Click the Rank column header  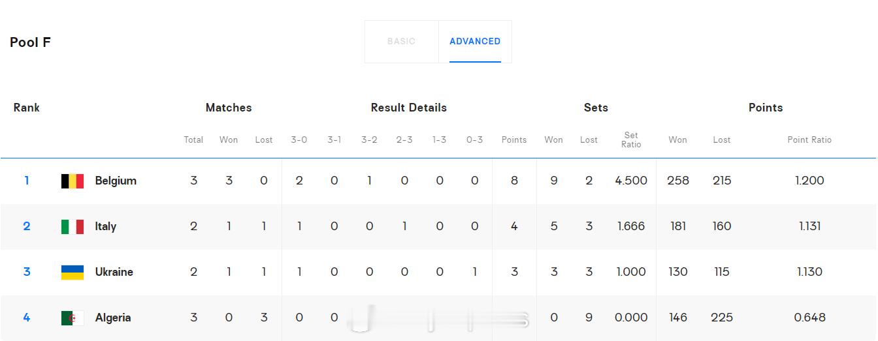pyautogui.click(x=27, y=108)
